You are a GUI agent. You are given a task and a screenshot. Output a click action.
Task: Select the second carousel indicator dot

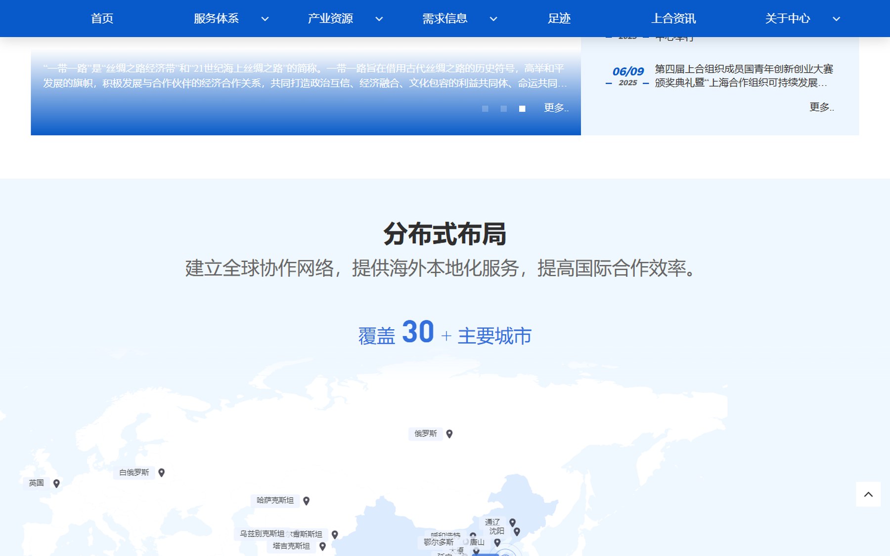click(503, 109)
